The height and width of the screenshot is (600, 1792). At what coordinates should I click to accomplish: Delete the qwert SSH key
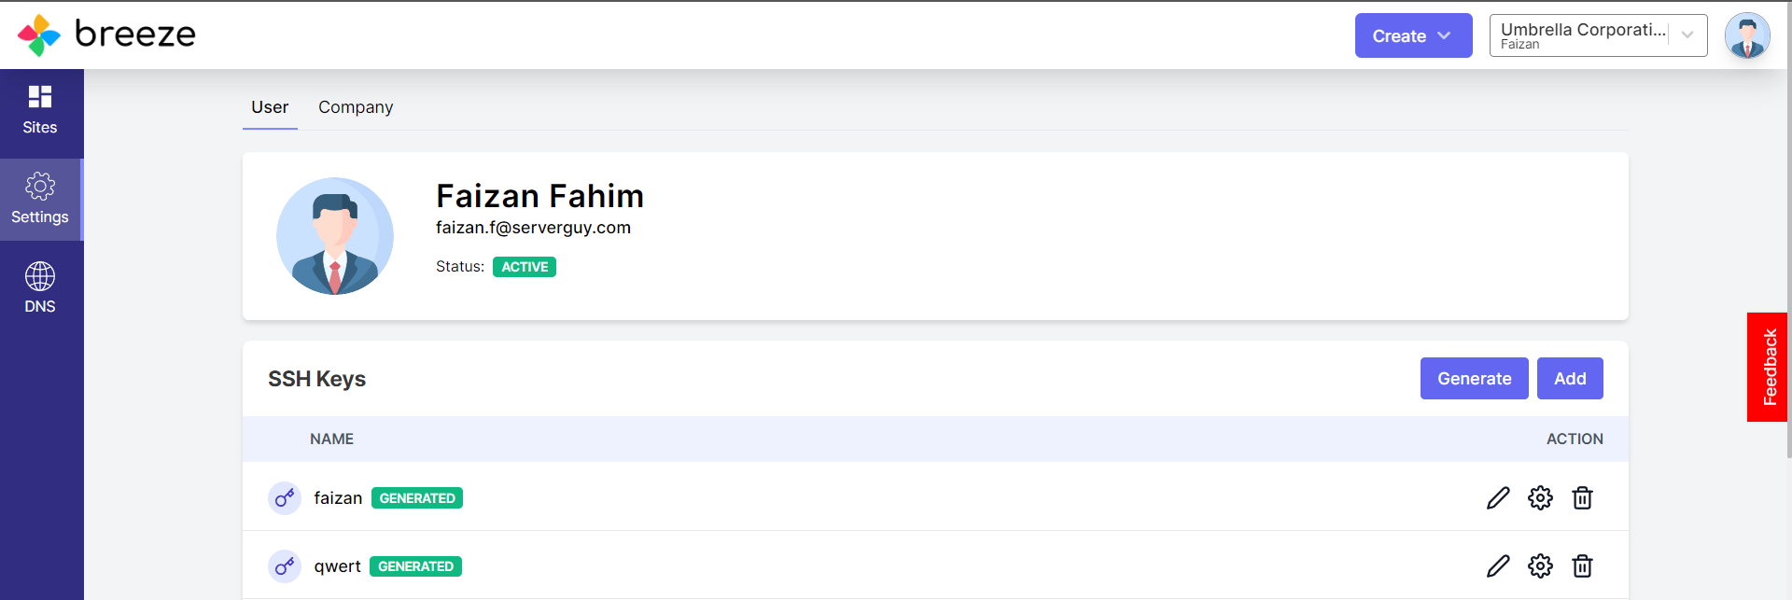[x=1582, y=566]
